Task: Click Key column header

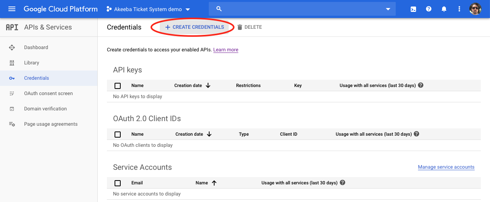Action: [298, 85]
